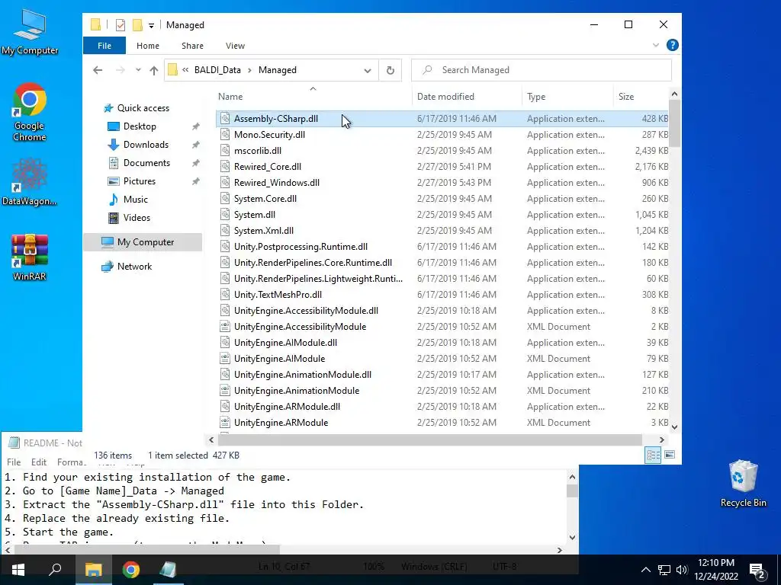Open the WinRAR desktop shortcut

pyautogui.click(x=30, y=257)
